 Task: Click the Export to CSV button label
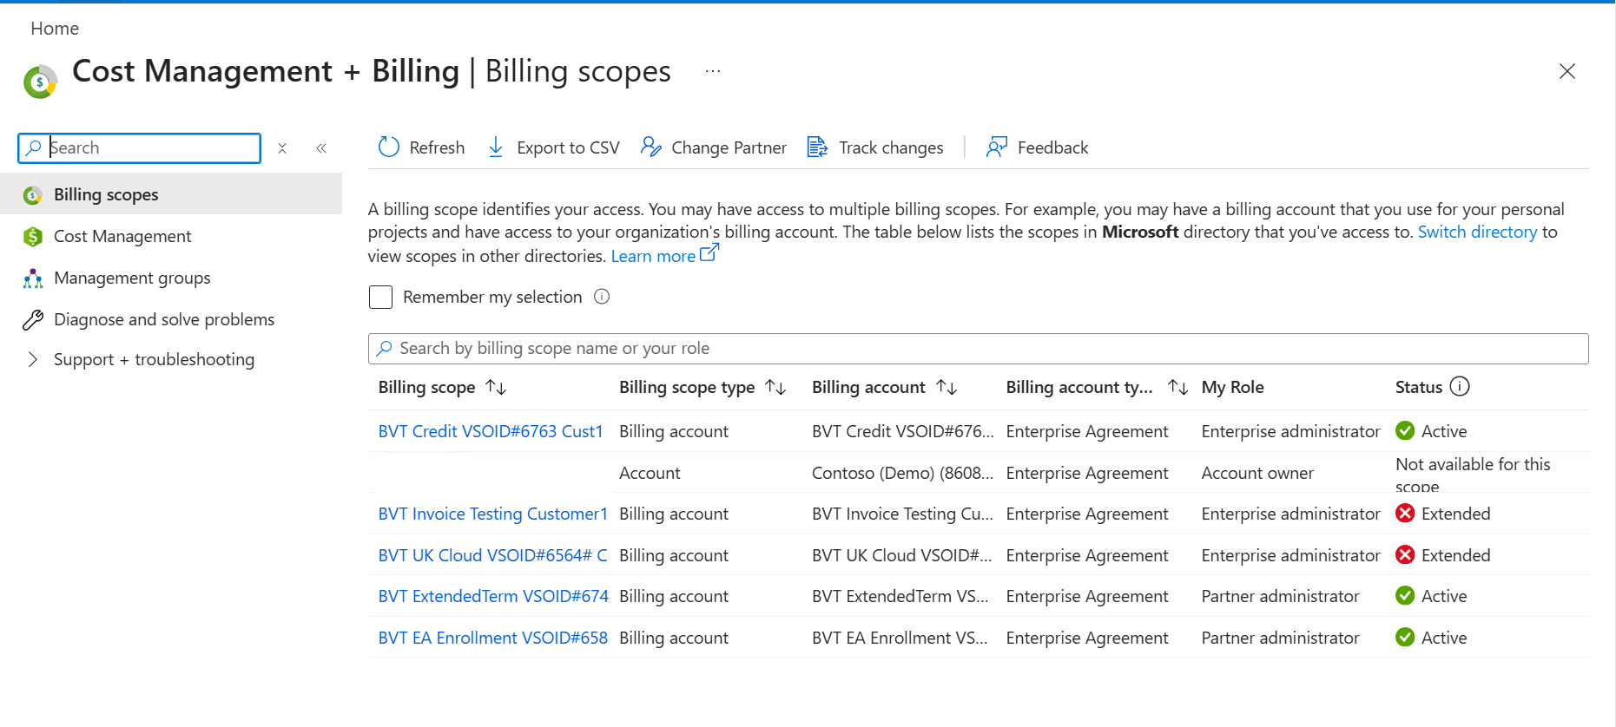[x=568, y=147]
